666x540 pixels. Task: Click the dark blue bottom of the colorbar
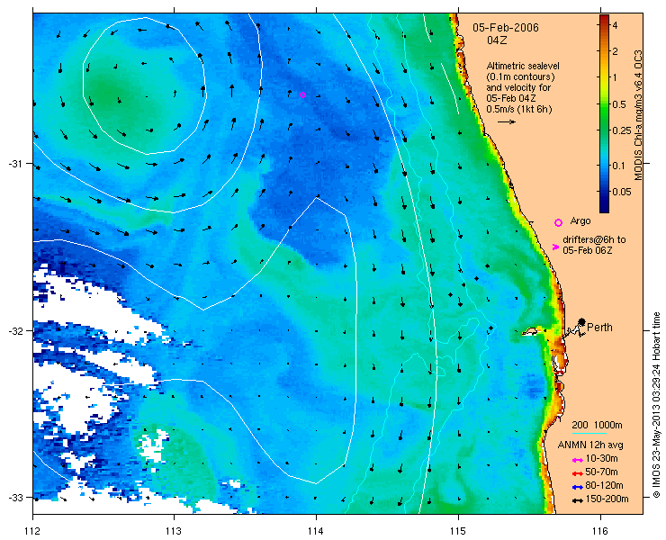(604, 208)
